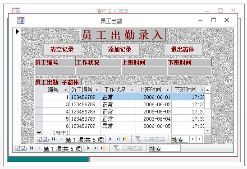The height and width of the screenshot is (169, 247).
Task: Open the 员工编号 column dropdown arrow in subform
Action: tap(97, 90)
